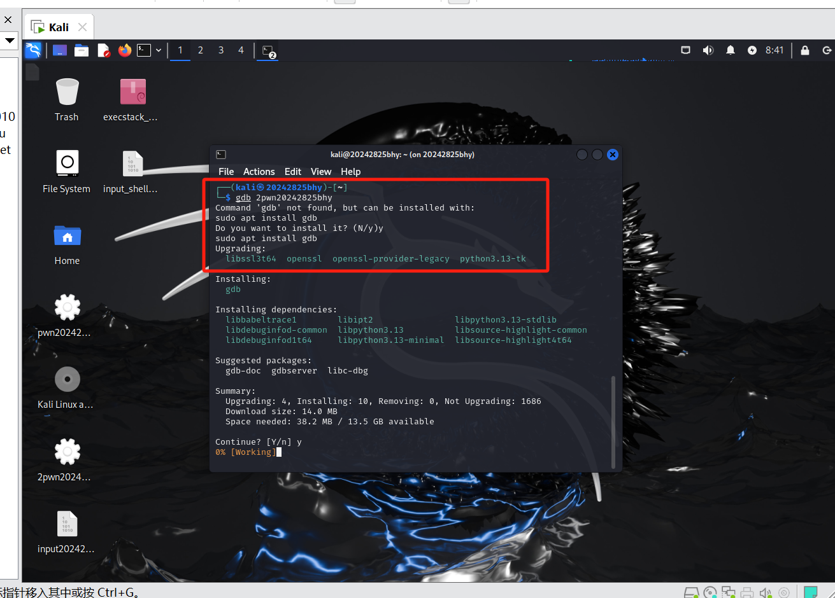Open the notifications bell icon
Viewport: 835px width, 598px height.
[x=731, y=50]
